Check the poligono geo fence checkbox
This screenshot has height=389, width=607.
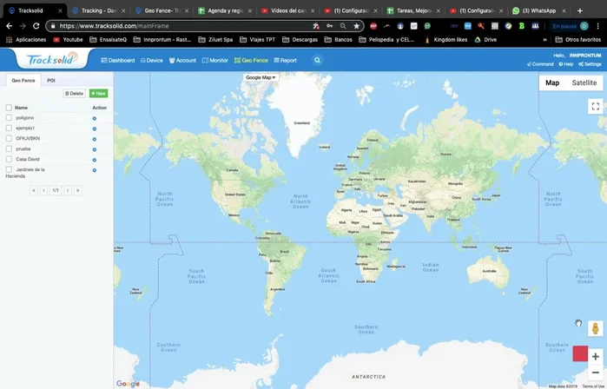pos(9,117)
